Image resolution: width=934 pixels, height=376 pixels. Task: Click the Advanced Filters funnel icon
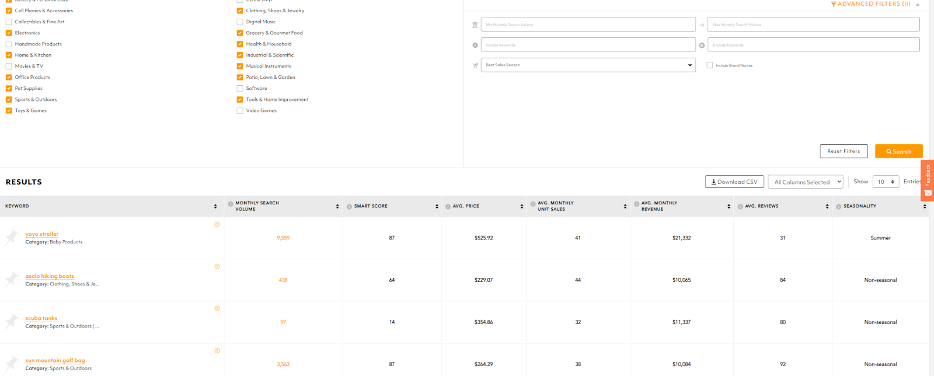click(833, 4)
